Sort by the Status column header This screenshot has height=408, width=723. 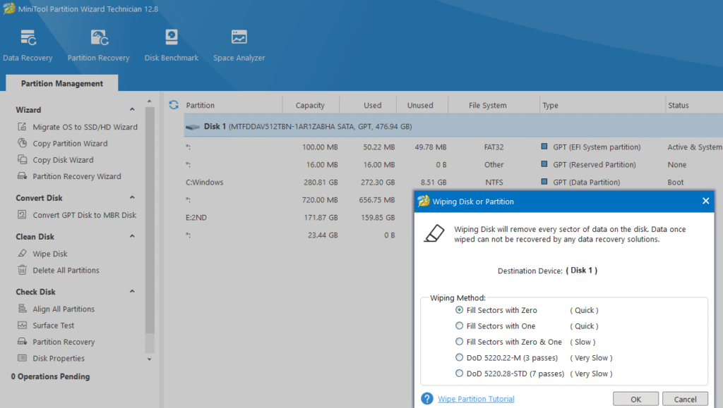click(x=679, y=105)
